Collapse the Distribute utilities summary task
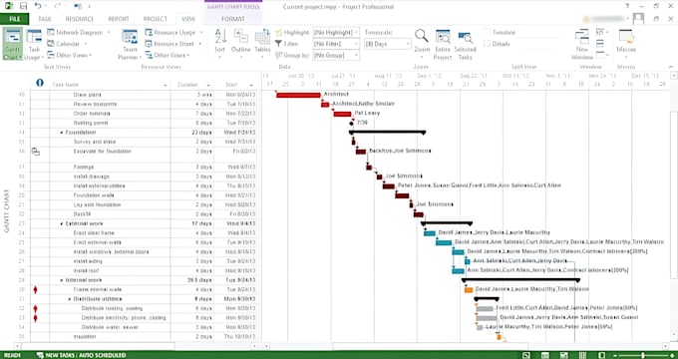The image size is (678, 359). click(x=70, y=299)
